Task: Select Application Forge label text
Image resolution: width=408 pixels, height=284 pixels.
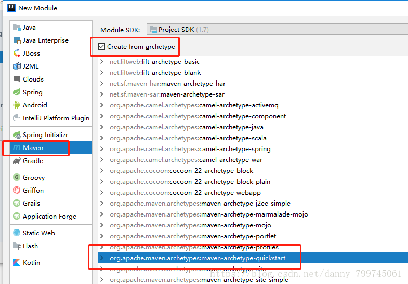Action: coord(49,217)
